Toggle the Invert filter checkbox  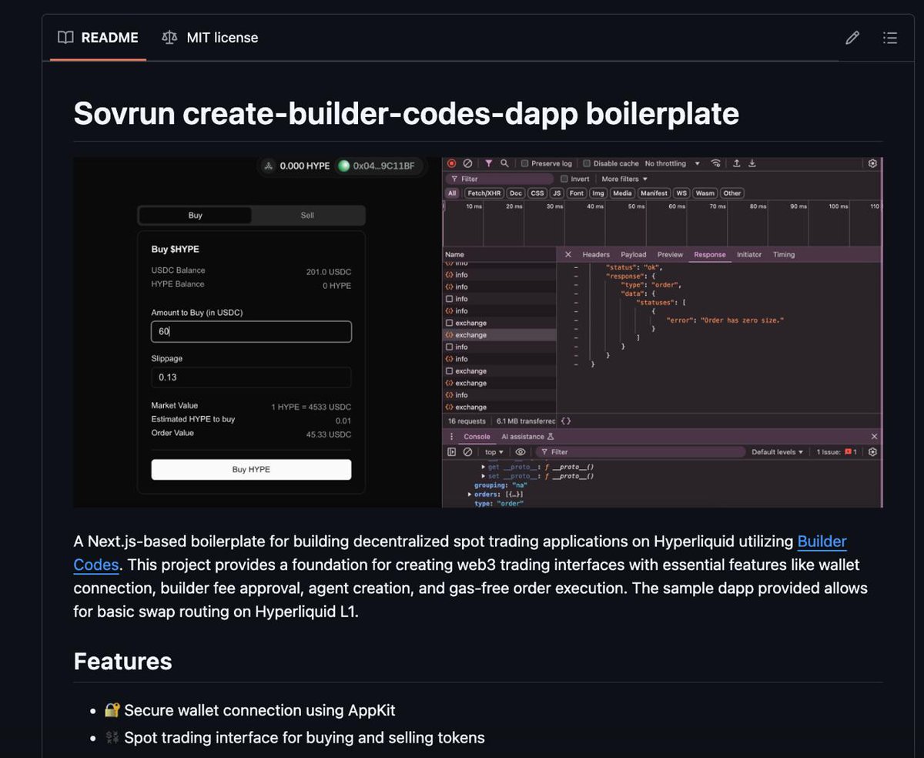[x=563, y=178]
